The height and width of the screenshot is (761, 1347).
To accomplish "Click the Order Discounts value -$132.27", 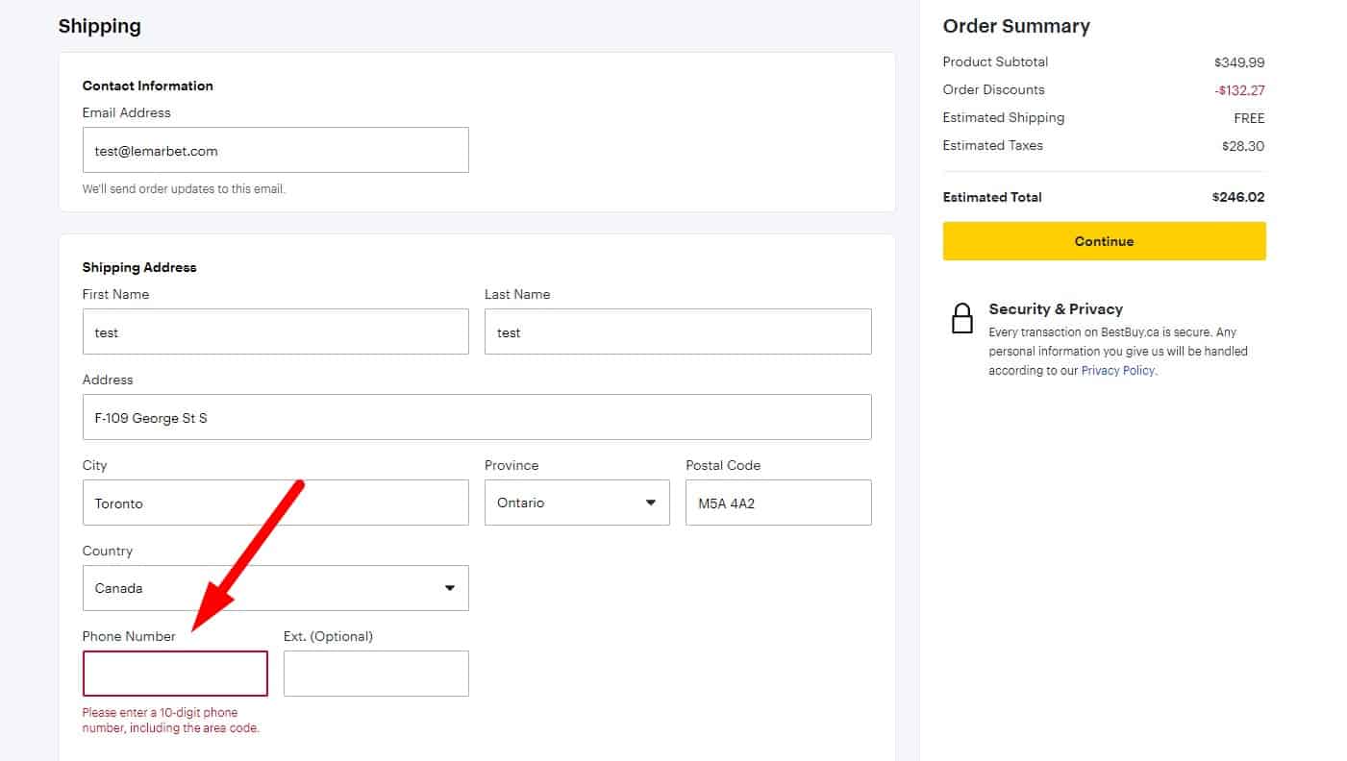I will click(x=1238, y=90).
